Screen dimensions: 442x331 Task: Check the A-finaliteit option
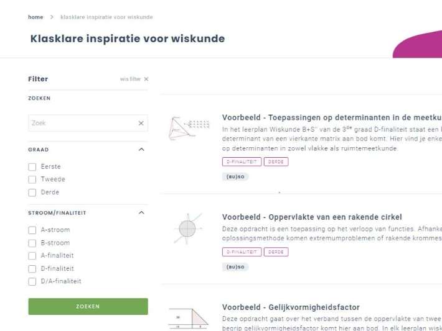[32, 256]
